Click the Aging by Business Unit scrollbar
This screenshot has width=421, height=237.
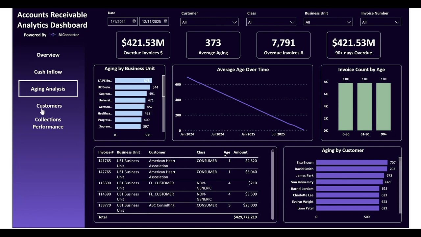[163, 86]
